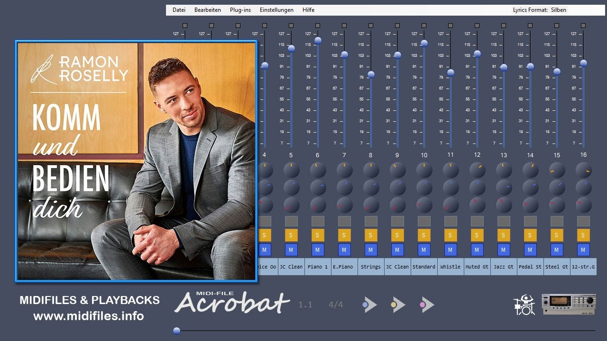Change the Jazz Gt instrument label
This screenshot has width=607, height=341.
(504, 267)
